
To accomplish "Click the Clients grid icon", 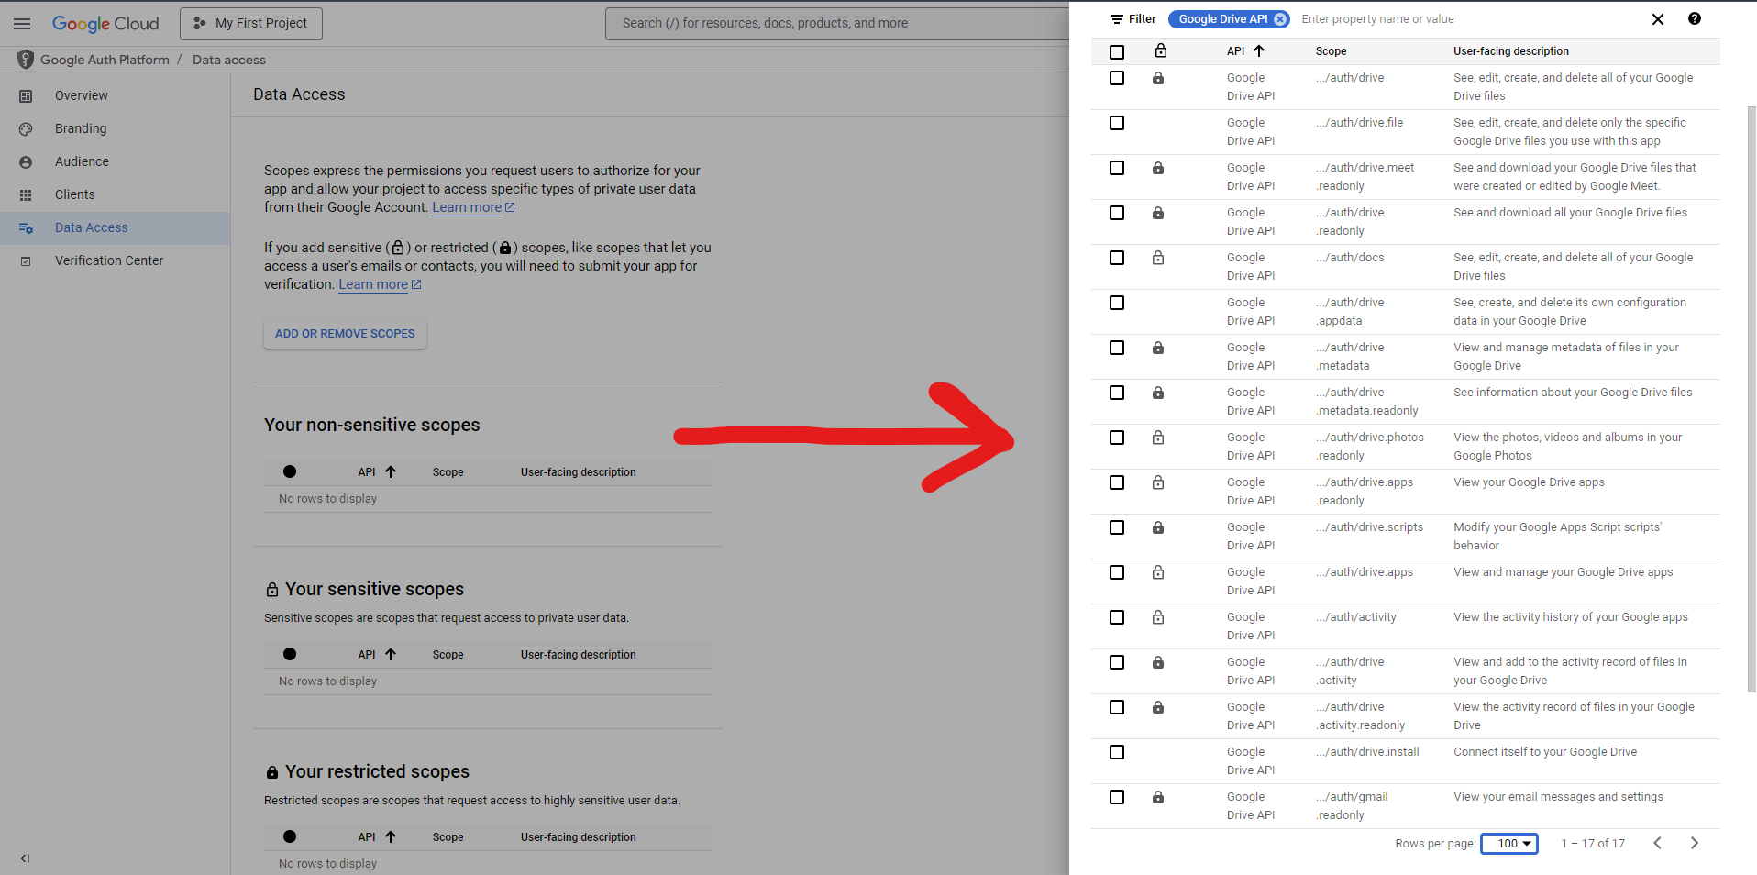I will click(26, 195).
